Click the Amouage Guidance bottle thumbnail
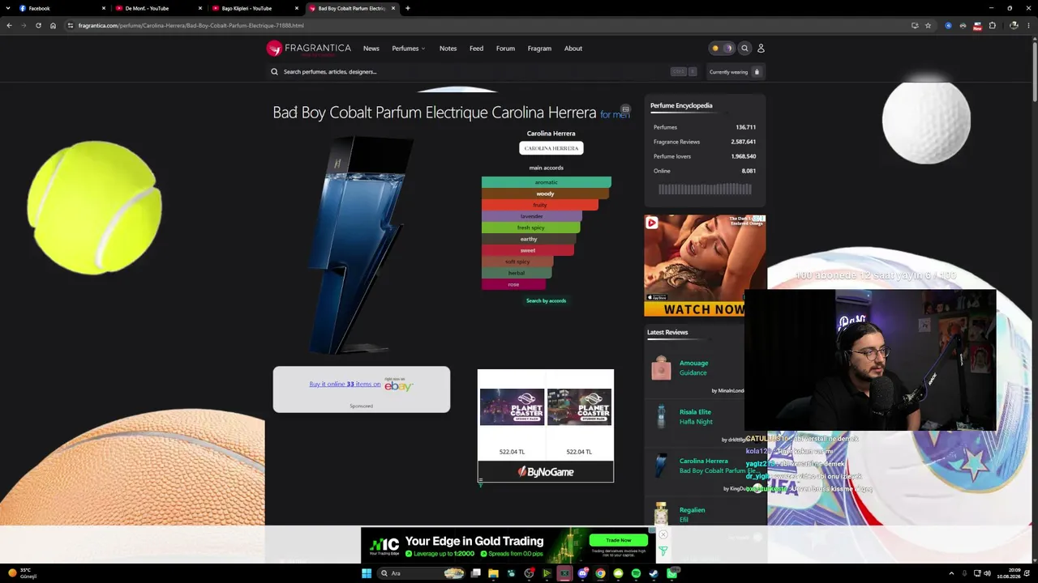Image resolution: width=1038 pixels, height=583 pixels. click(x=662, y=368)
